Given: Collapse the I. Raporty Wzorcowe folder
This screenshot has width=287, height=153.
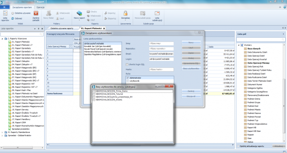Looking at the screenshot, I should [3, 39].
